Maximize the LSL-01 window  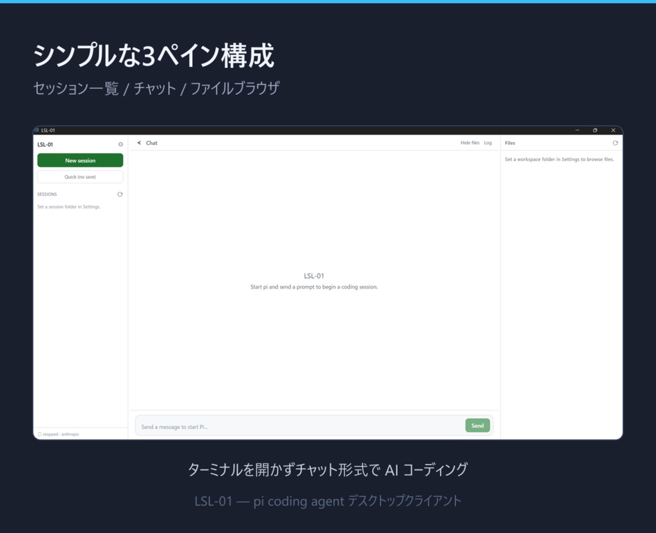595,130
